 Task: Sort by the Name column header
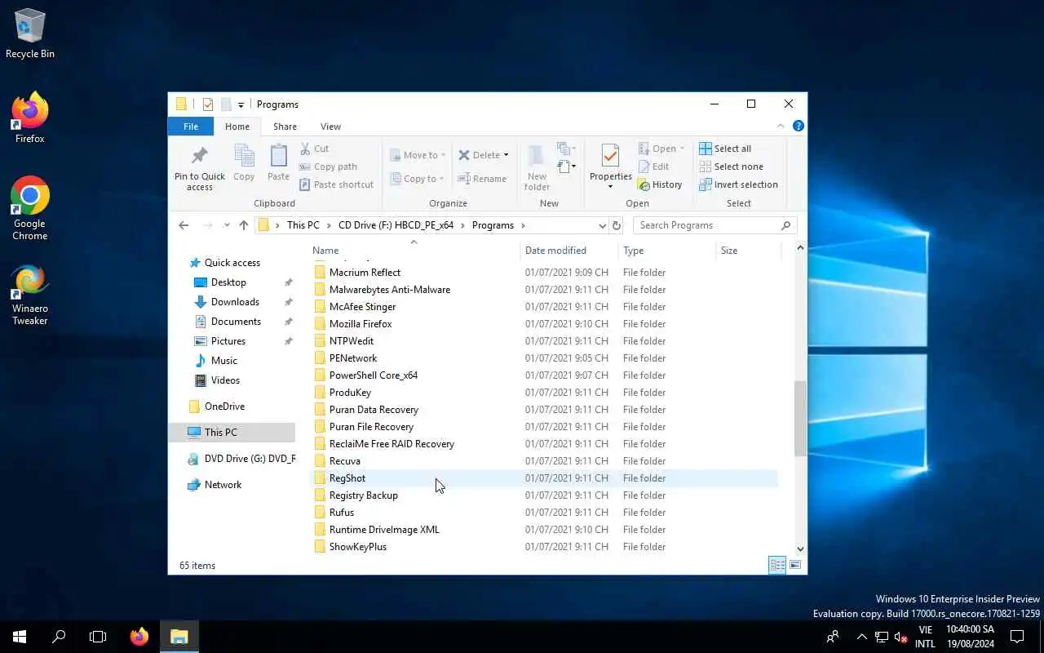click(414, 251)
